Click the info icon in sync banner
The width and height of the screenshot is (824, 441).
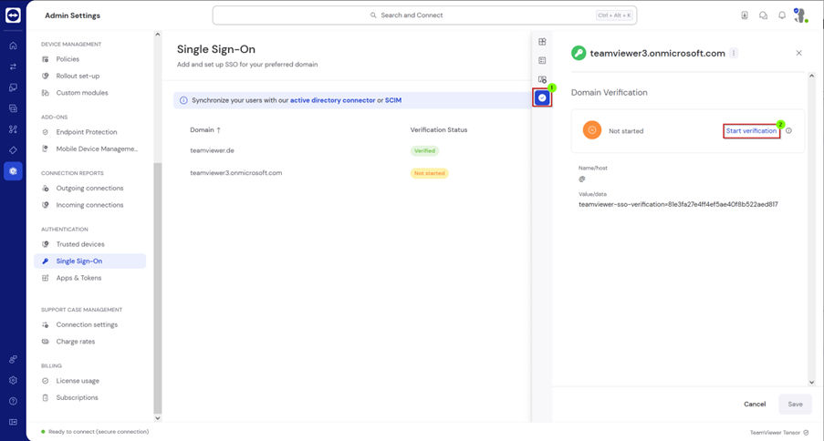[x=183, y=100]
